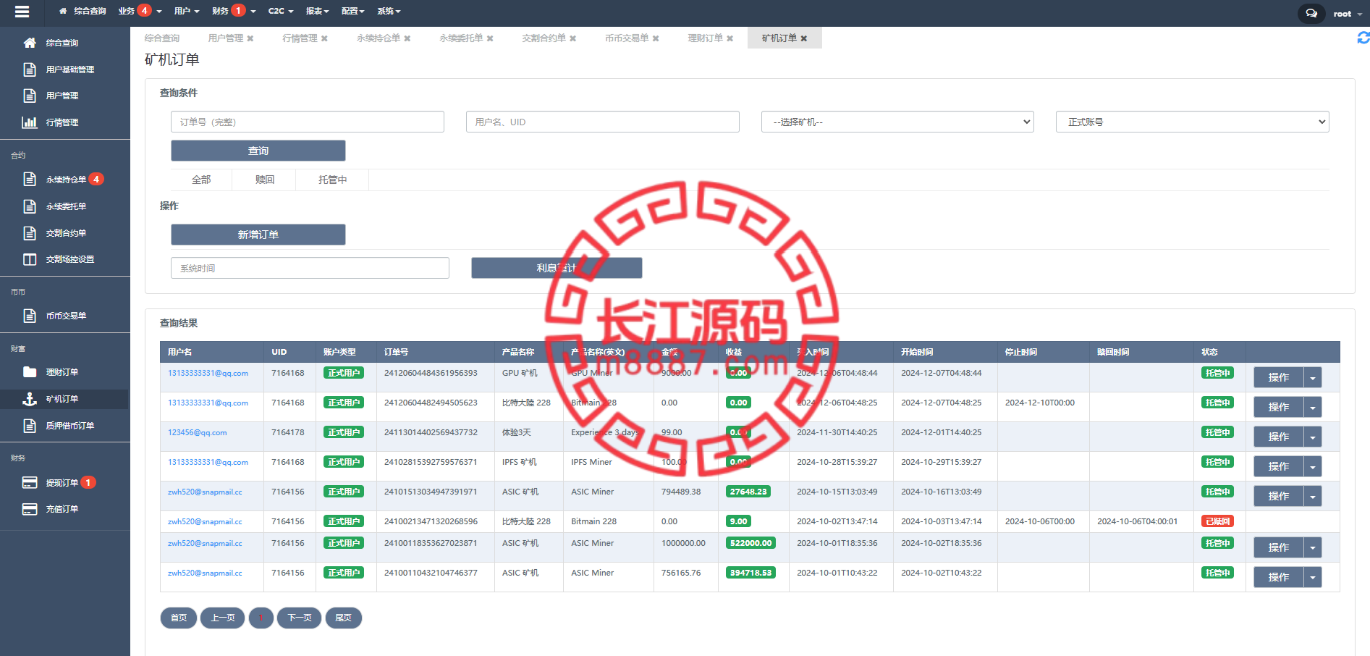The image size is (1370, 656).
Task: Click earnings badge 522000.00
Action: pos(751,543)
